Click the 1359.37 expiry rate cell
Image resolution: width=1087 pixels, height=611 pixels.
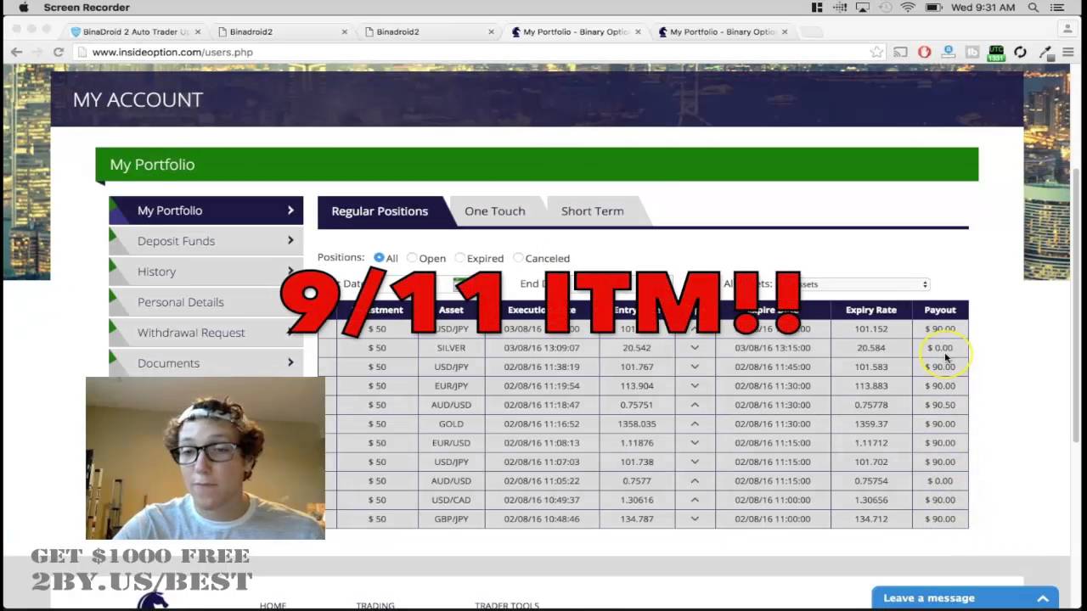click(x=871, y=424)
